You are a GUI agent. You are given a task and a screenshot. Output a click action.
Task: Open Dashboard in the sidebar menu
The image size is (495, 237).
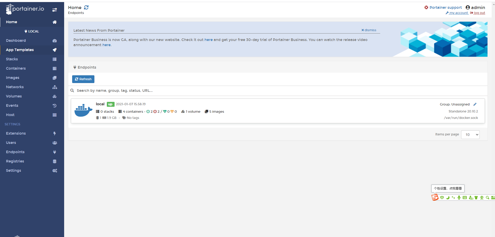tap(32, 41)
